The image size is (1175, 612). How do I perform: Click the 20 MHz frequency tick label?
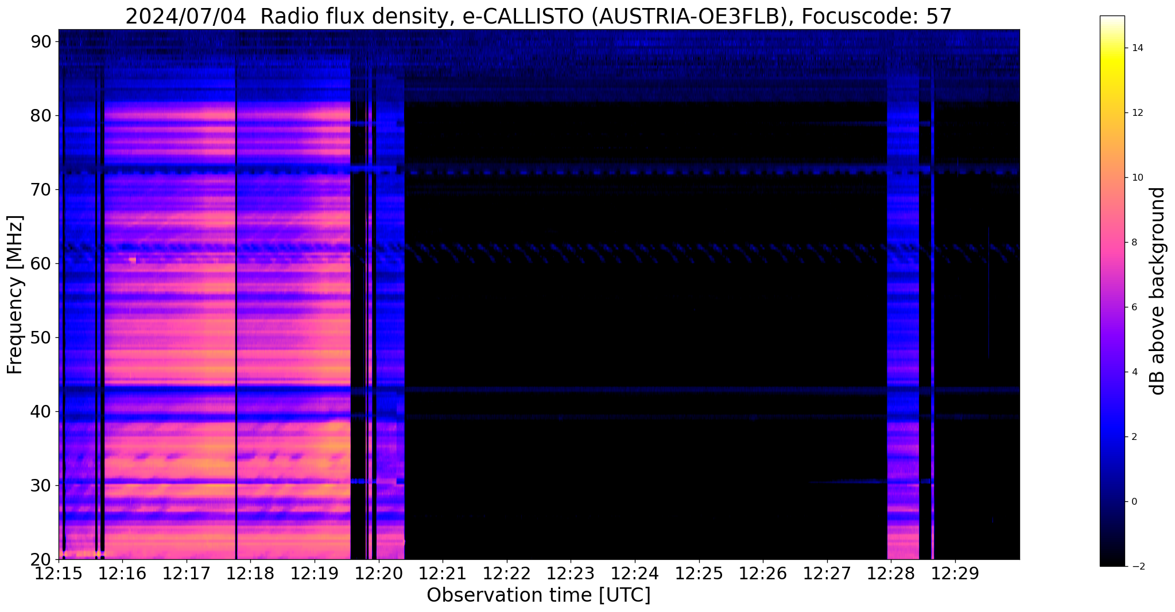pos(41,559)
